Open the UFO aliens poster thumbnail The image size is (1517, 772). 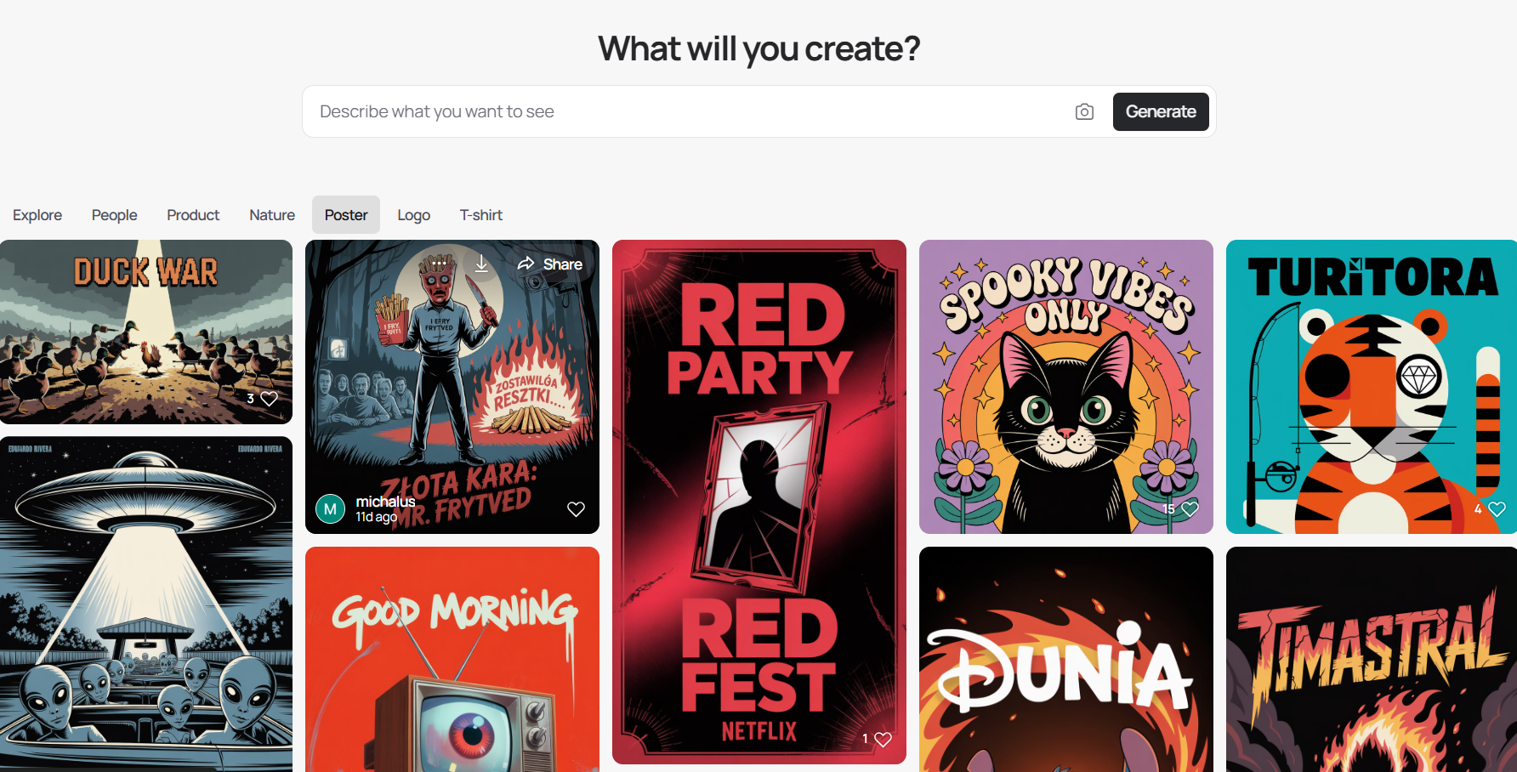[x=146, y=605]
